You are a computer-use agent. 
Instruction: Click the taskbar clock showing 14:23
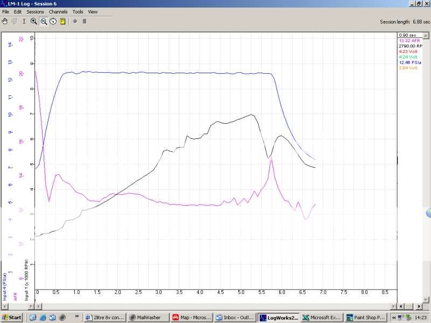421,317
